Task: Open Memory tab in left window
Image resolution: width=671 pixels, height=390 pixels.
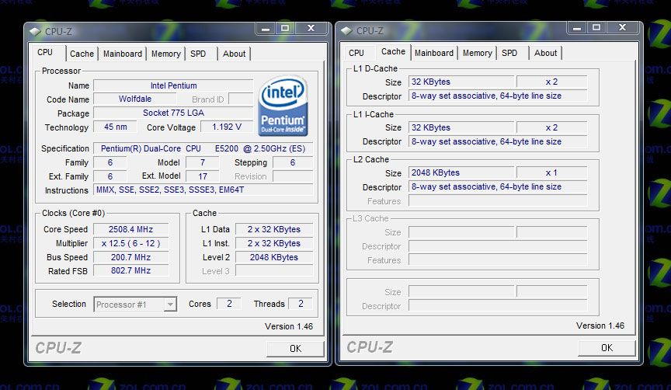Action: [x=165, y=54]
